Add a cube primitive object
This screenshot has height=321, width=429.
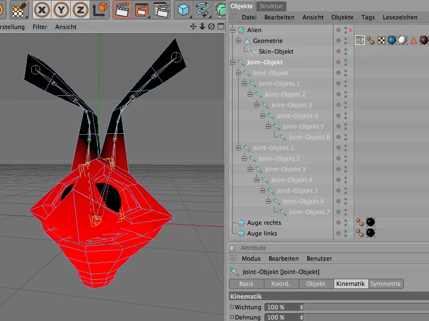click(183, 10)
